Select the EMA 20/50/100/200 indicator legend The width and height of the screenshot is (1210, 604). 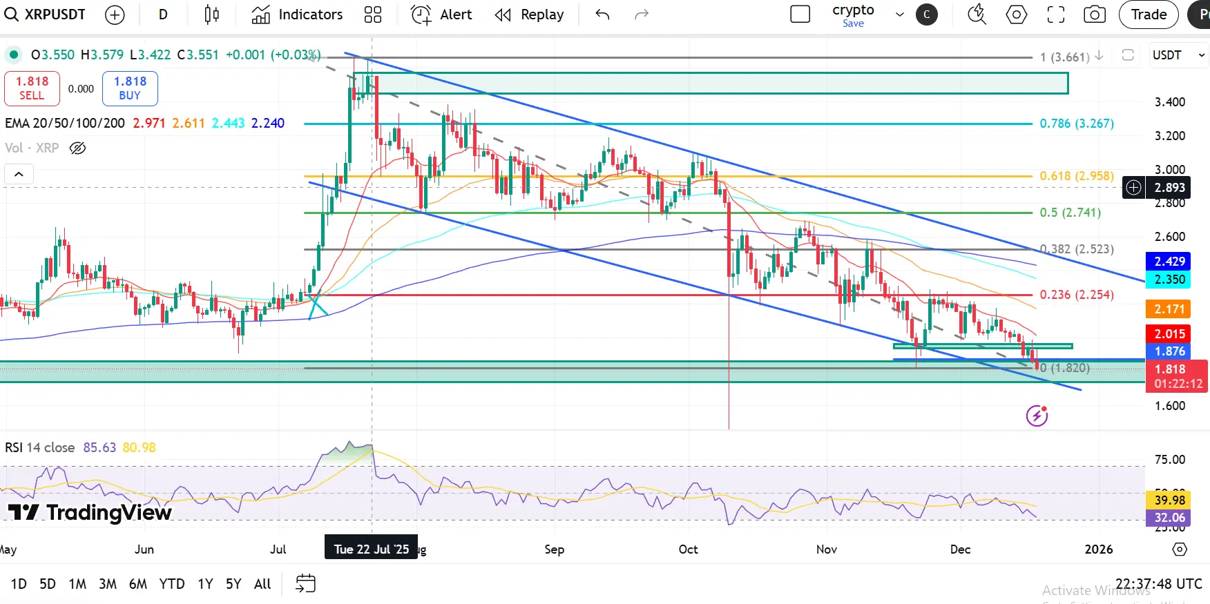(x=65, y=123)
